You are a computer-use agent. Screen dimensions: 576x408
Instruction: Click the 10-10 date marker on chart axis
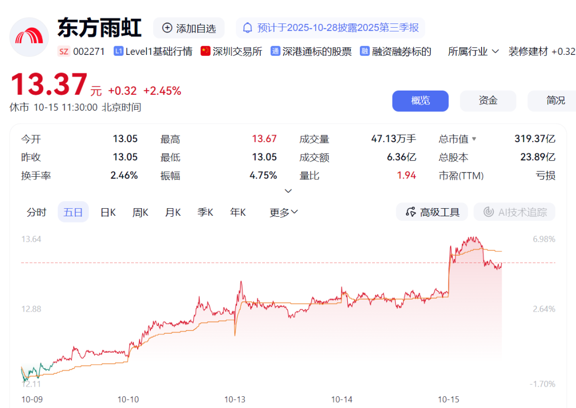click(x=128, y=399)
